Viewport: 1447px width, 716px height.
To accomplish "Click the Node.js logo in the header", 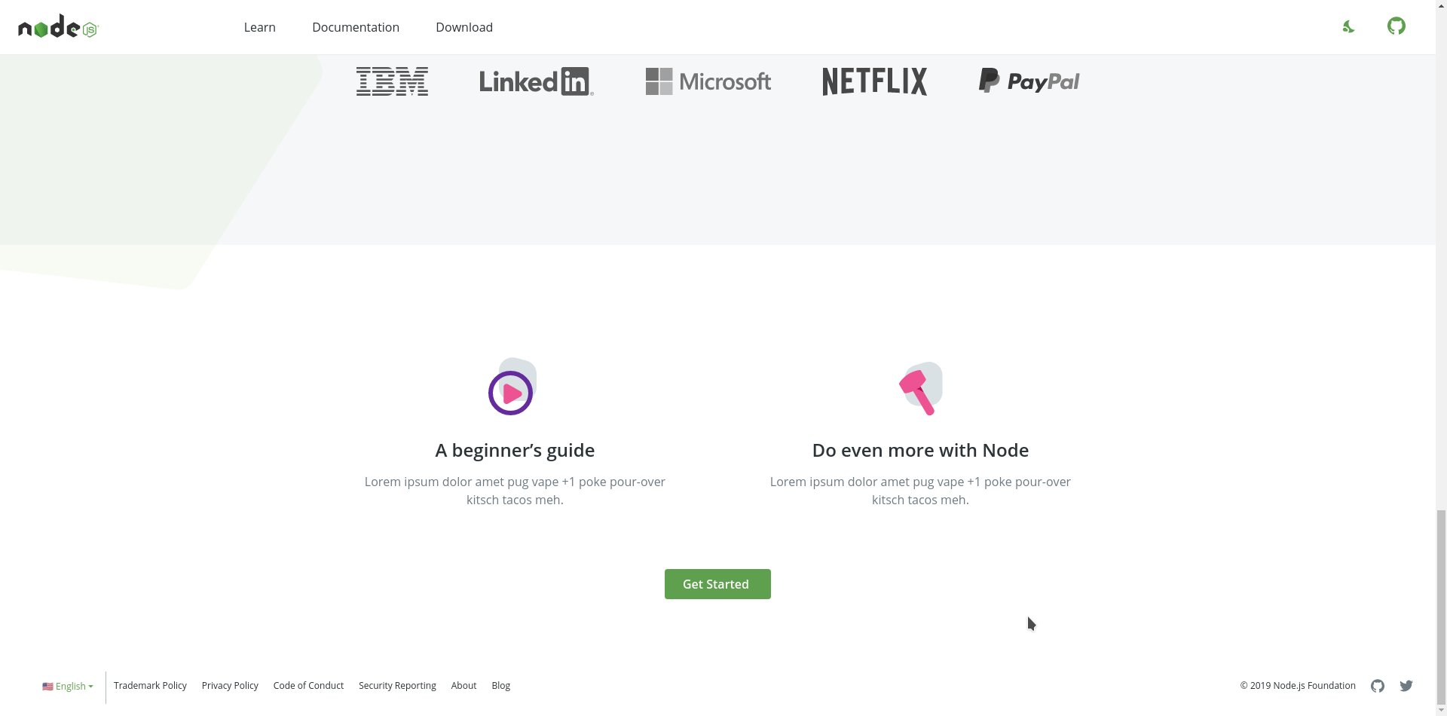I will point(57,26).
